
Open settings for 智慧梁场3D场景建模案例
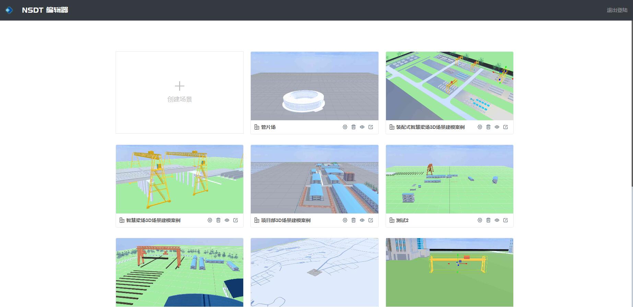point(210,220)
